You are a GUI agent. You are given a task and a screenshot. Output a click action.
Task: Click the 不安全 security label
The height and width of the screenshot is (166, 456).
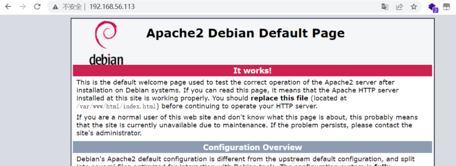(x=72, y=6)
